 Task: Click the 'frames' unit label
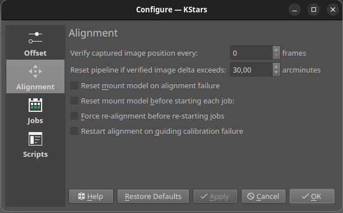[x=294, y=53]
